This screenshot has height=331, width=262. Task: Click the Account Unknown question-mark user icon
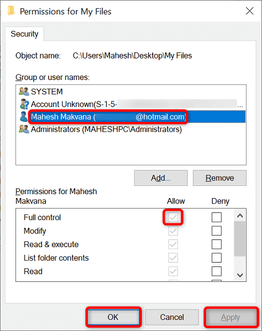(x=24, y=104)
